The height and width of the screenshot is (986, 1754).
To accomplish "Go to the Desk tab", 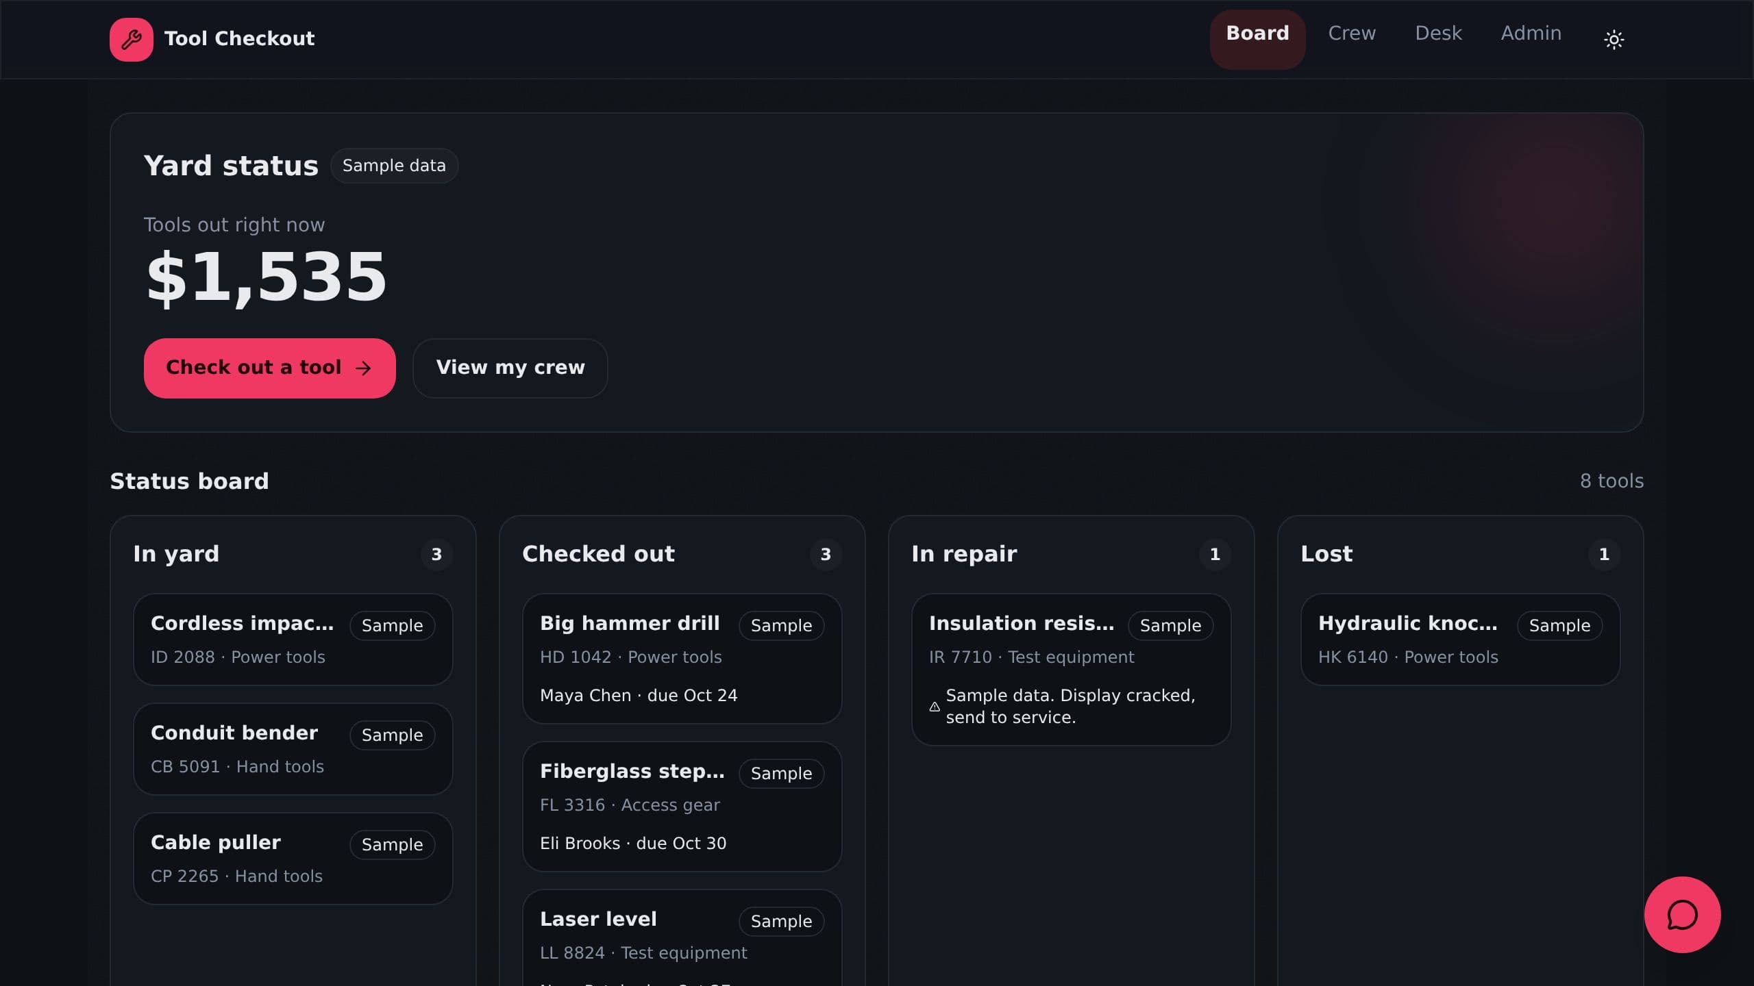I will pyautogui.click(x=1438, y=33).
